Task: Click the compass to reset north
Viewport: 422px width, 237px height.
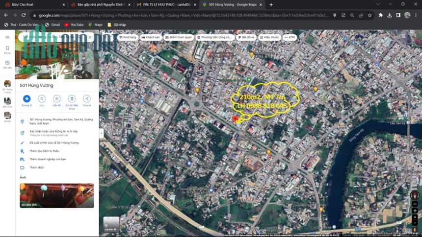Action: coord(415,195)
